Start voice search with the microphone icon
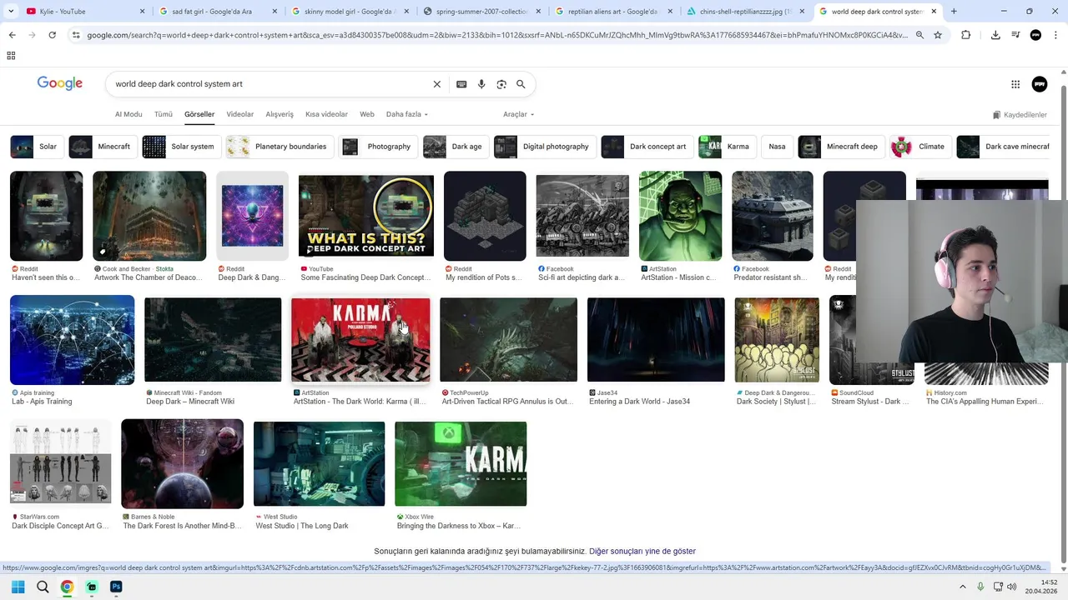The width and height of the screenshot is (1068, 600). 481,84
